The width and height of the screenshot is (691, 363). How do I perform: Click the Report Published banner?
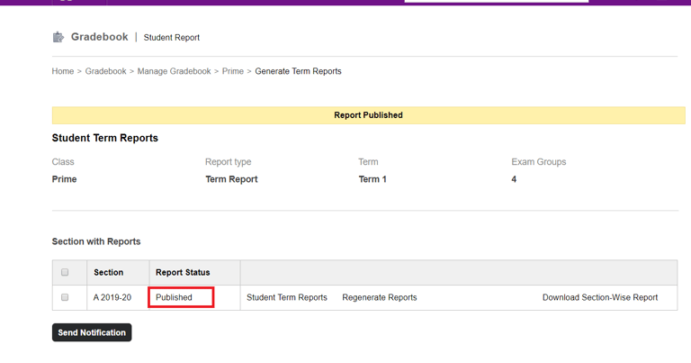tap(368, 115)
